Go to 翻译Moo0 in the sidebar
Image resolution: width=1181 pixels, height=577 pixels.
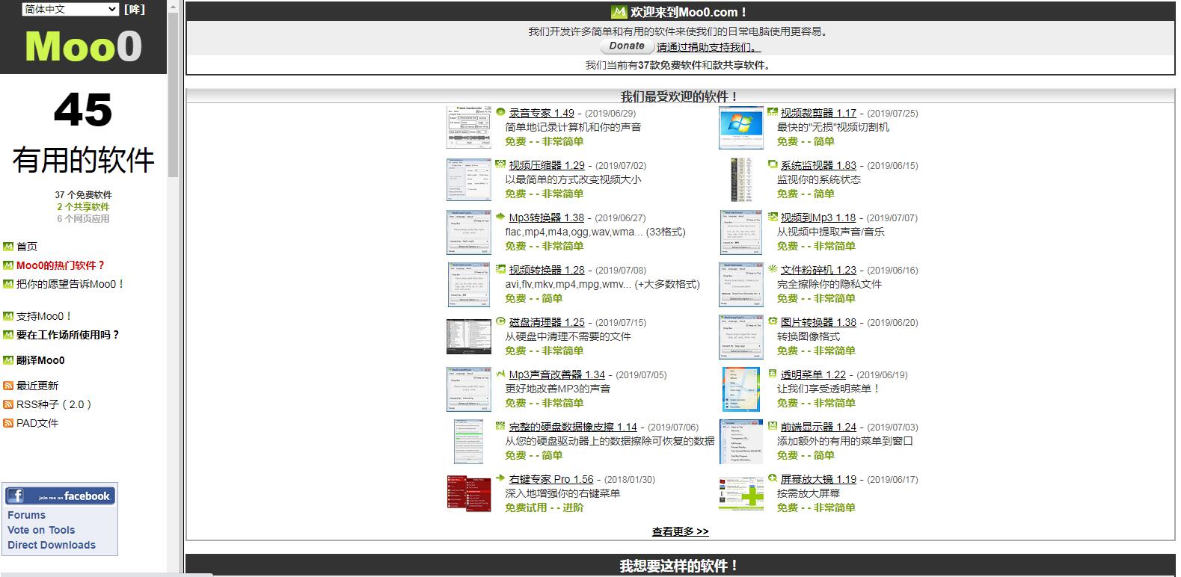click(x=40, y=360)
